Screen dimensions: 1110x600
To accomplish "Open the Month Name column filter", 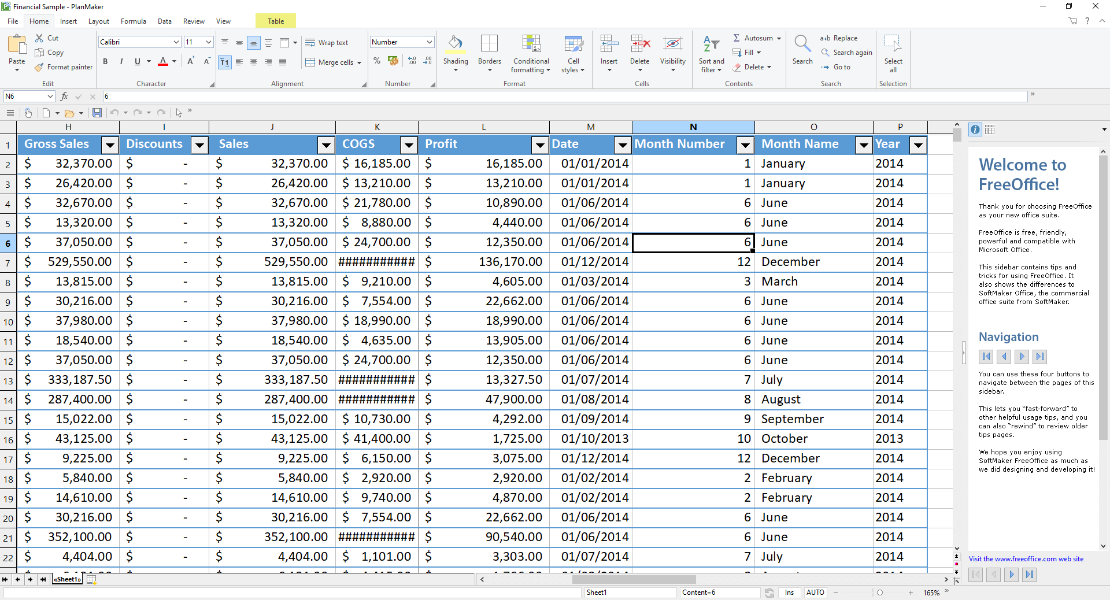I will point(864,145).
